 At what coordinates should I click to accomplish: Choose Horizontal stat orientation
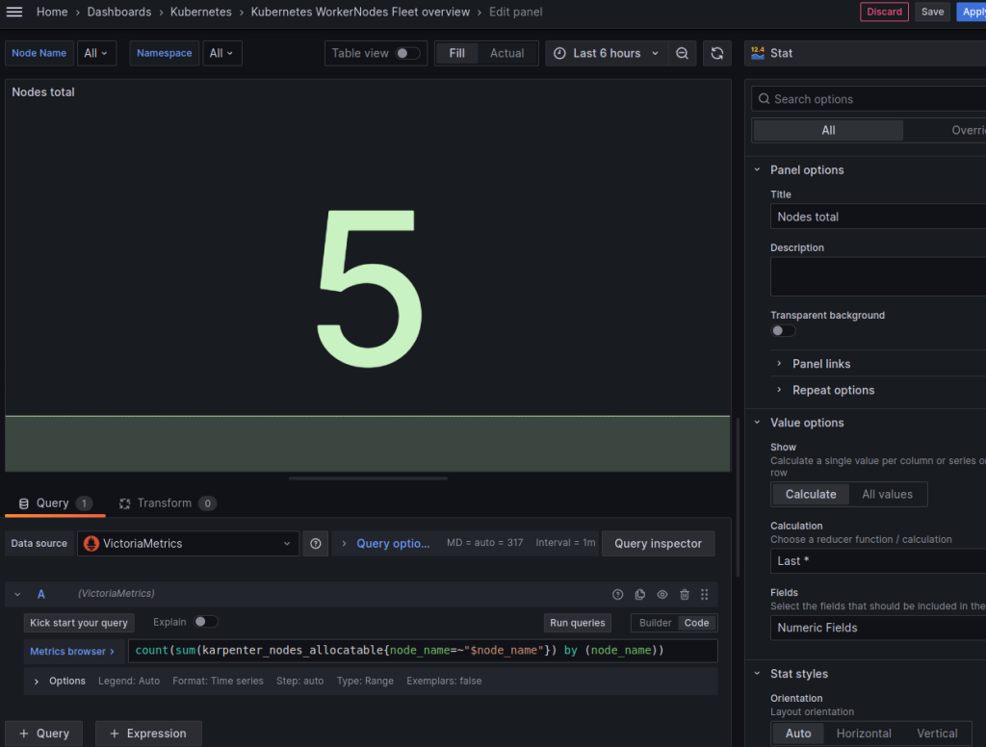click(x=864, y=733)
